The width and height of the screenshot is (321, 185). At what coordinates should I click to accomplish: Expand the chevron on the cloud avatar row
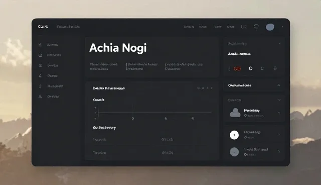pyautogui.click(x=279, y=113)
